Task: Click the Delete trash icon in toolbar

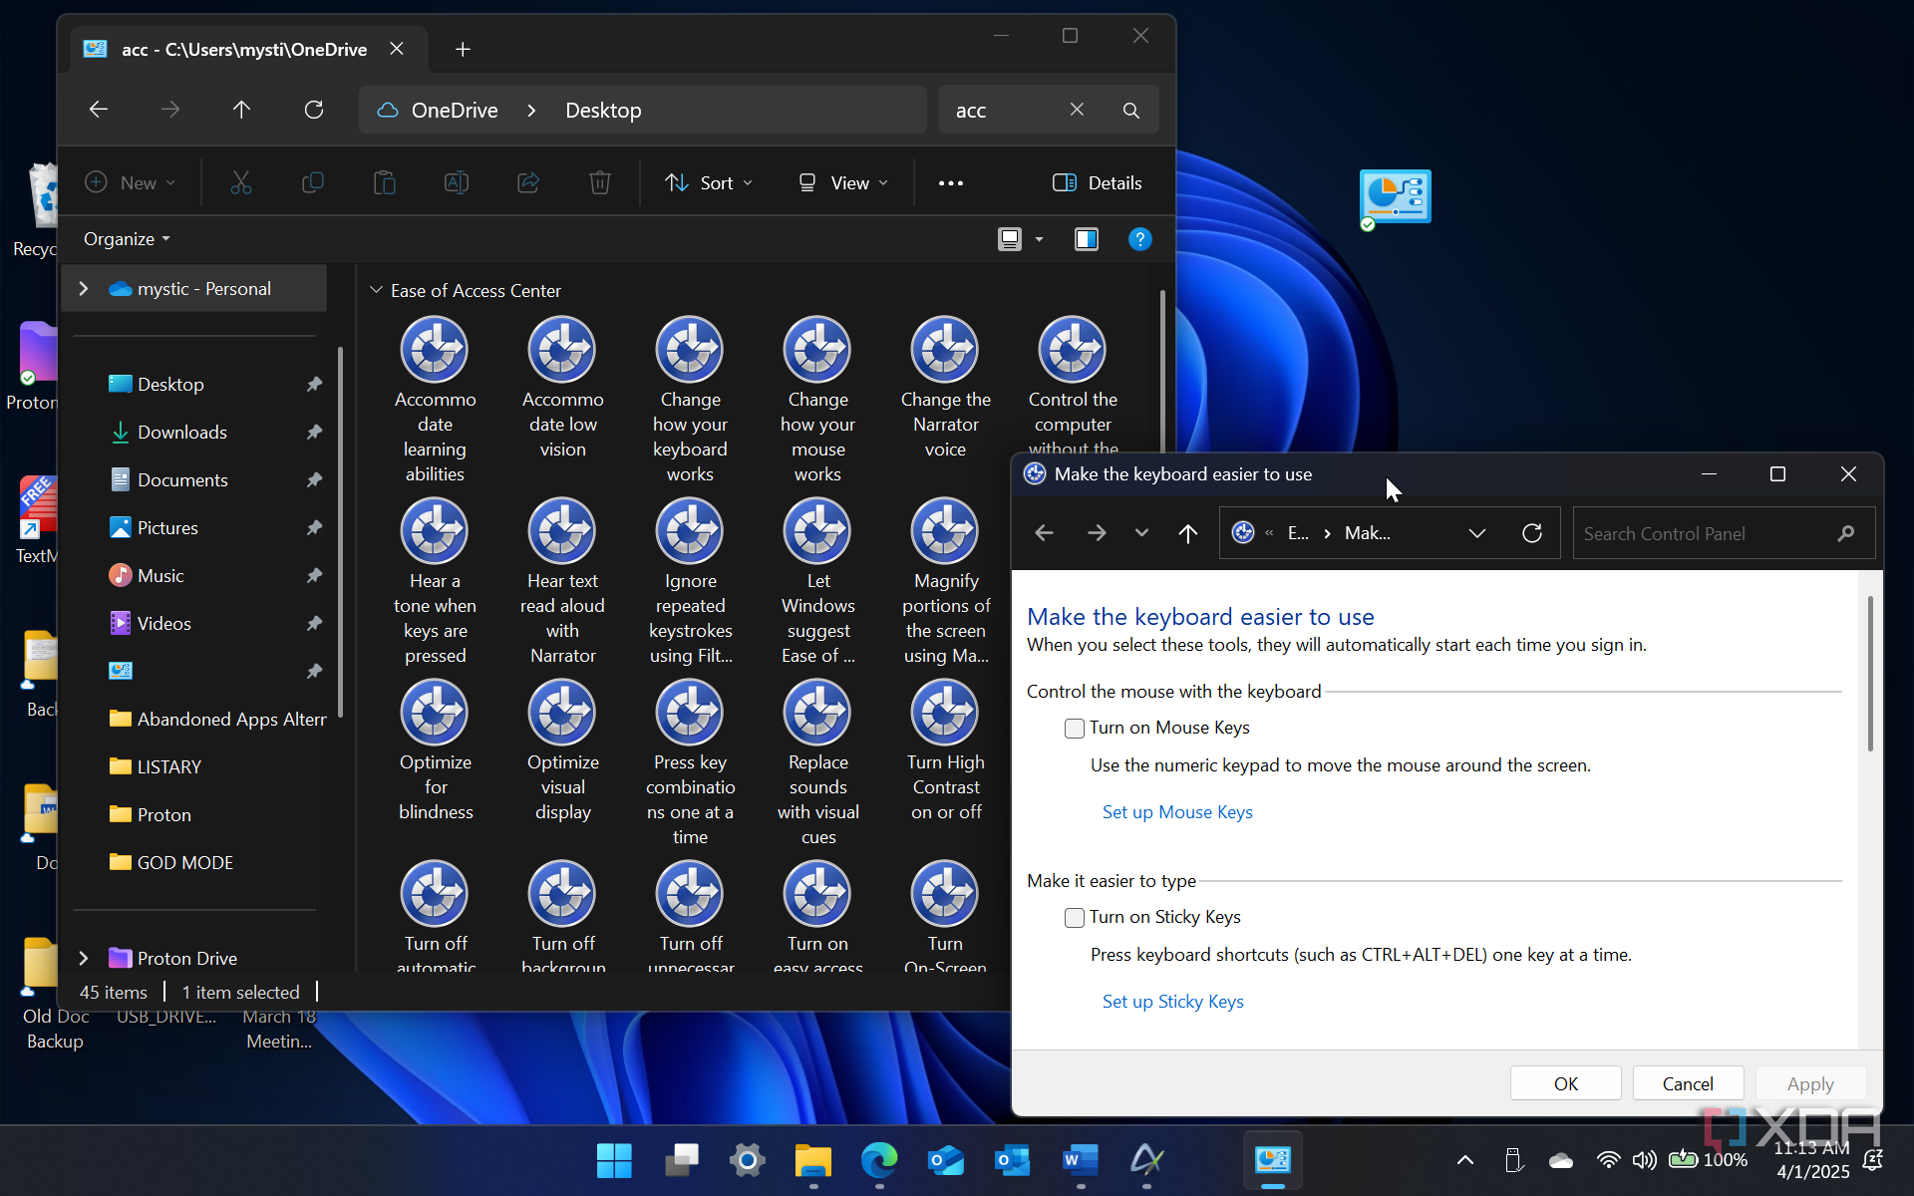Action: coord(599,182)
